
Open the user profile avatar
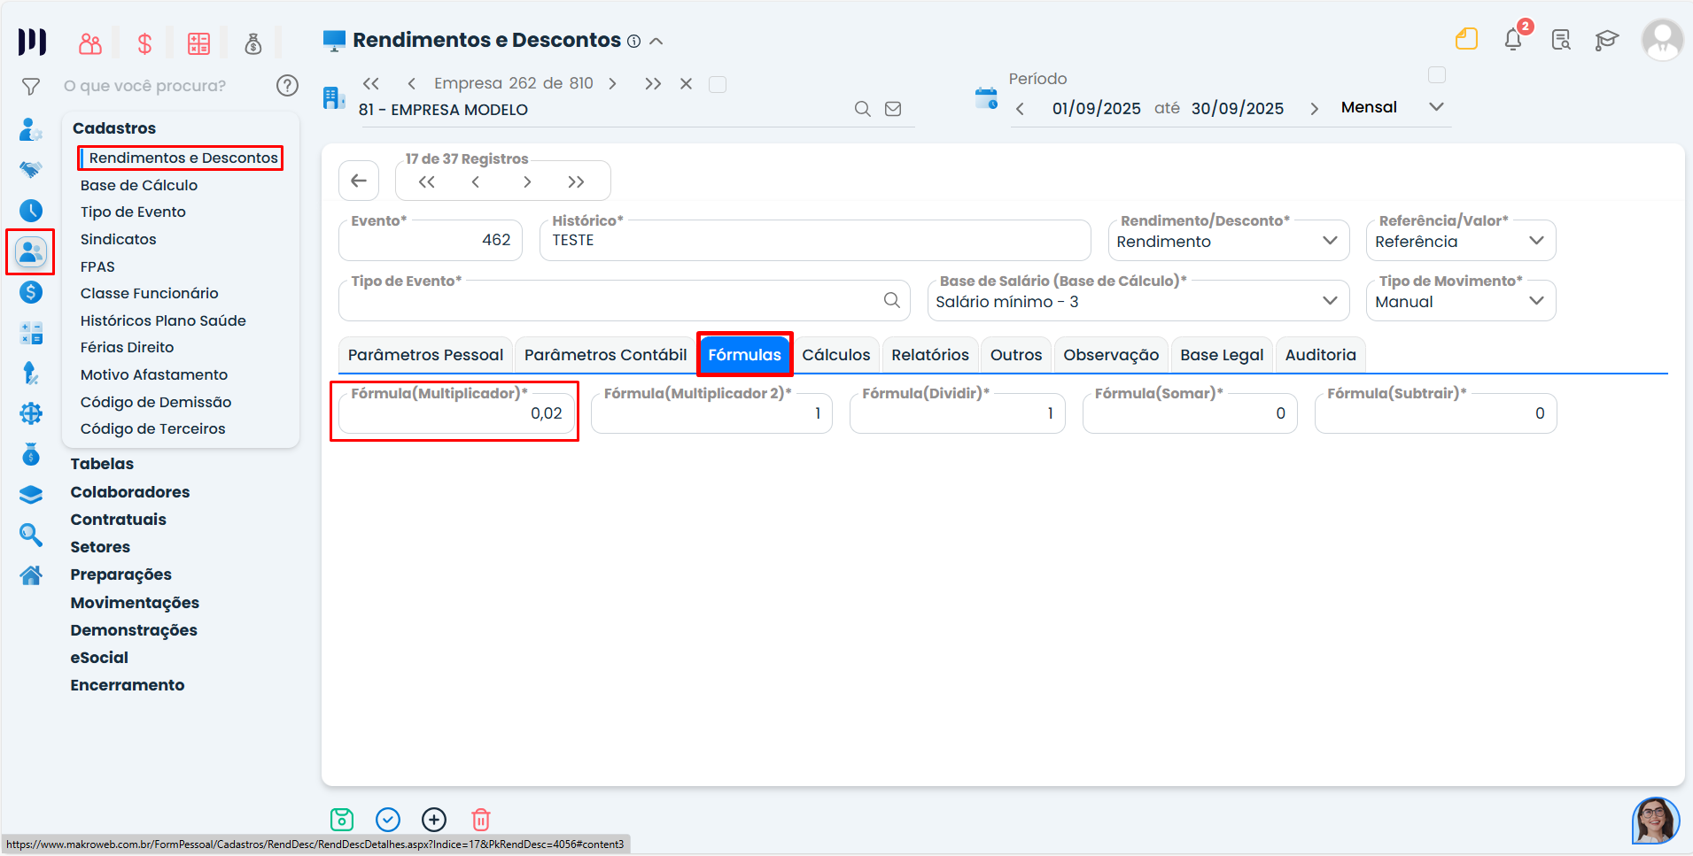tap(1662, 40)
